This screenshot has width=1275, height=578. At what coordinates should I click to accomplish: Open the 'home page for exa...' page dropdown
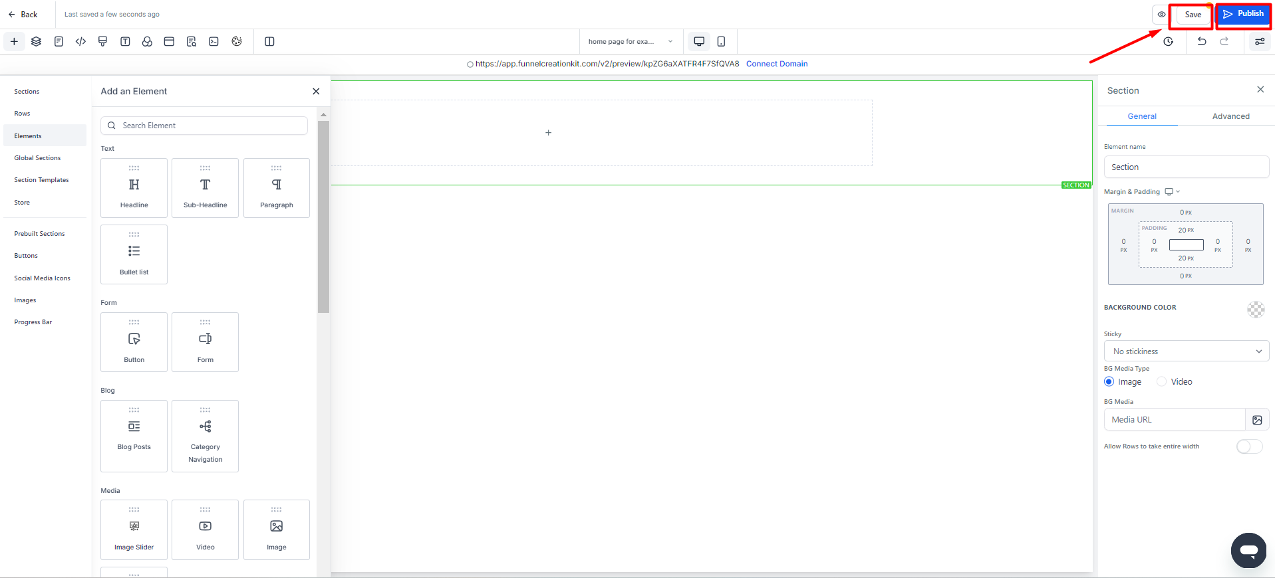pos(630,41)
